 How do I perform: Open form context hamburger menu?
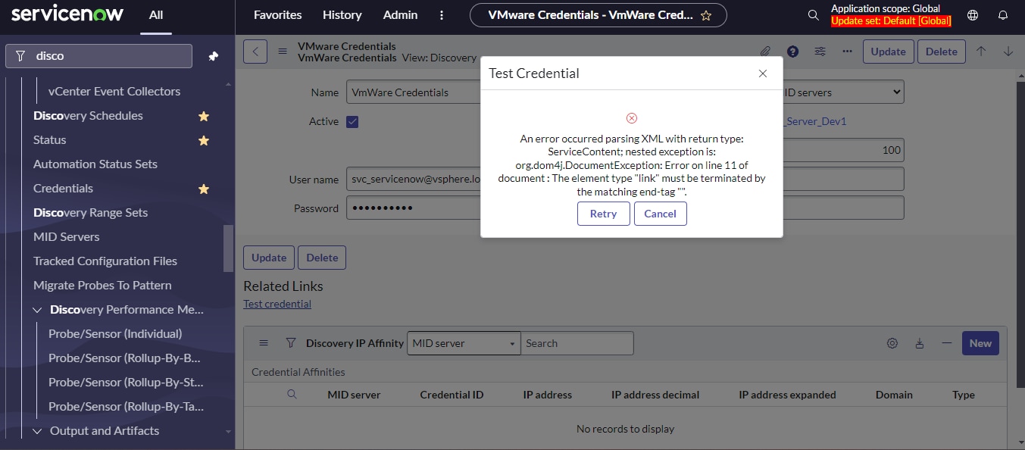pyautogui.click(x=283, y=52)
